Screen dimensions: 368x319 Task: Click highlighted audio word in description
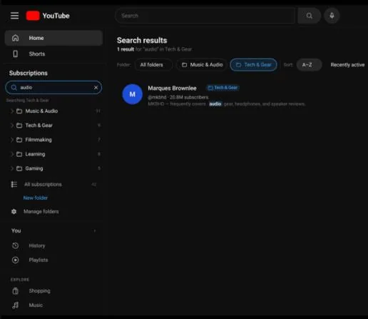click(215, 104)
